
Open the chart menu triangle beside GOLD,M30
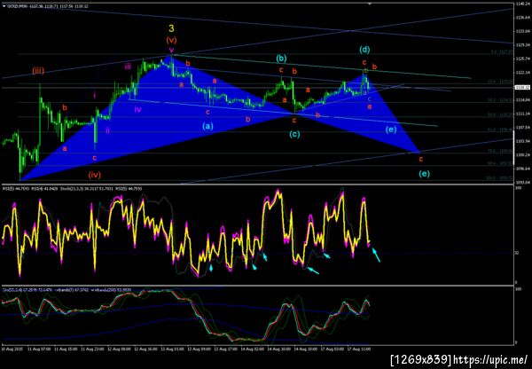click(x=4, y=6)
